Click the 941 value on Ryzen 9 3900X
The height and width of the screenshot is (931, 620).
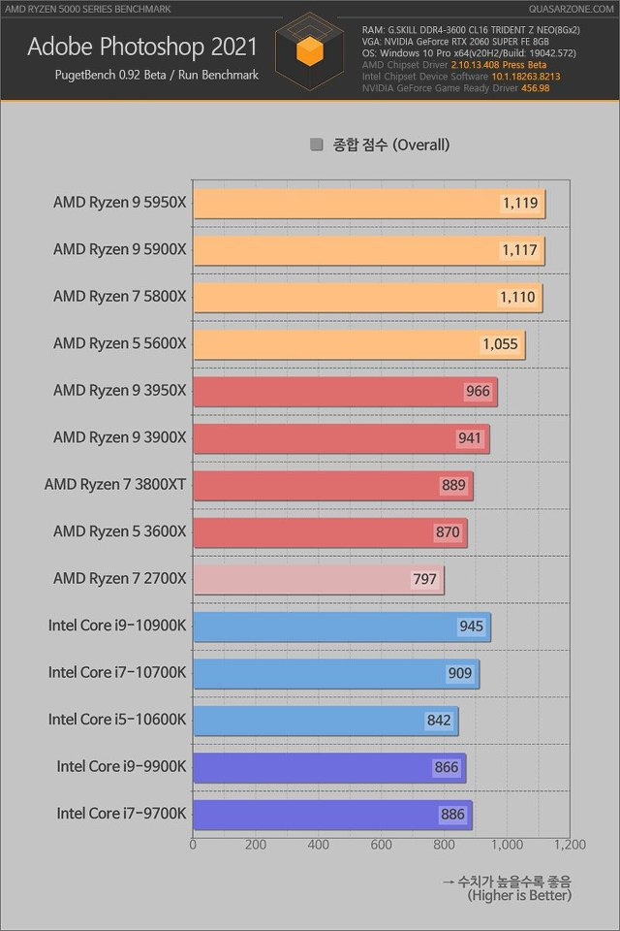(469, 438)
